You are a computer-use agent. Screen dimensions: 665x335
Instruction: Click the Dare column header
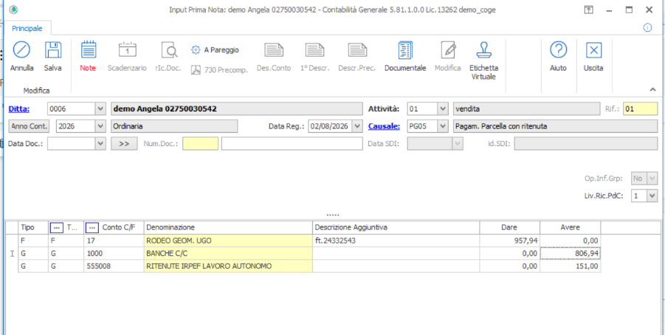pos(510,227)
